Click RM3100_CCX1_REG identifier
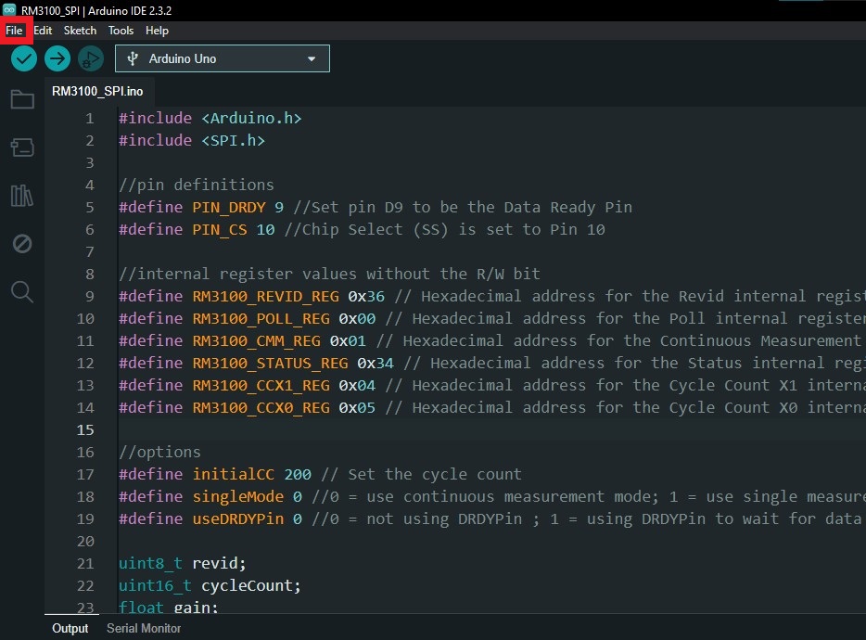This screenshot has width=866, height=640. point(261,385)
